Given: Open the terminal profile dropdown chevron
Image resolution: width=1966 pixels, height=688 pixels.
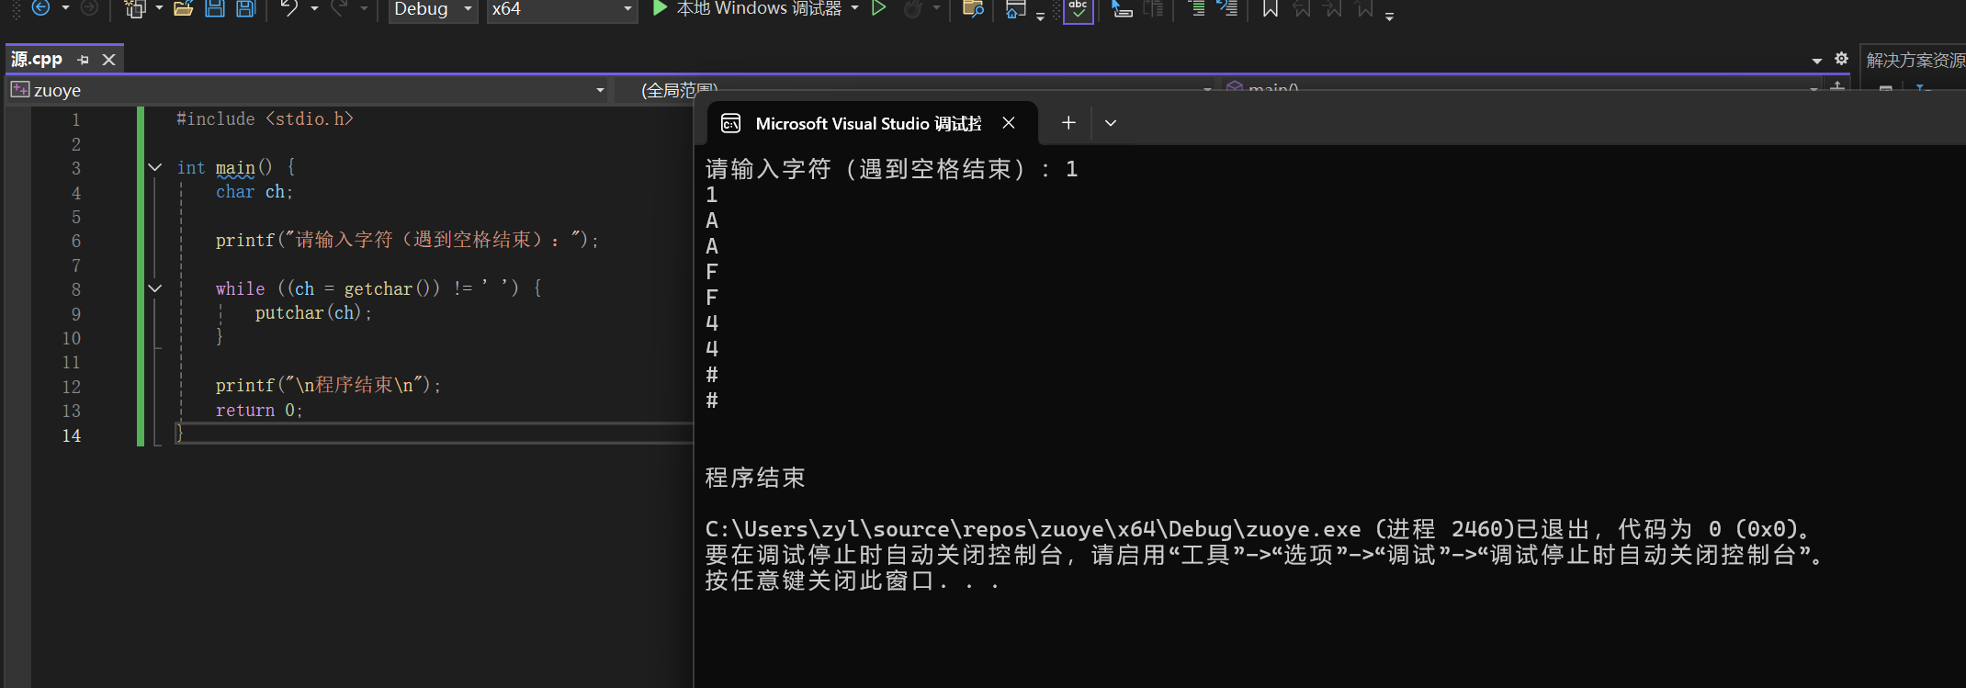Looking at the screenshot, I should point(1111,123).
